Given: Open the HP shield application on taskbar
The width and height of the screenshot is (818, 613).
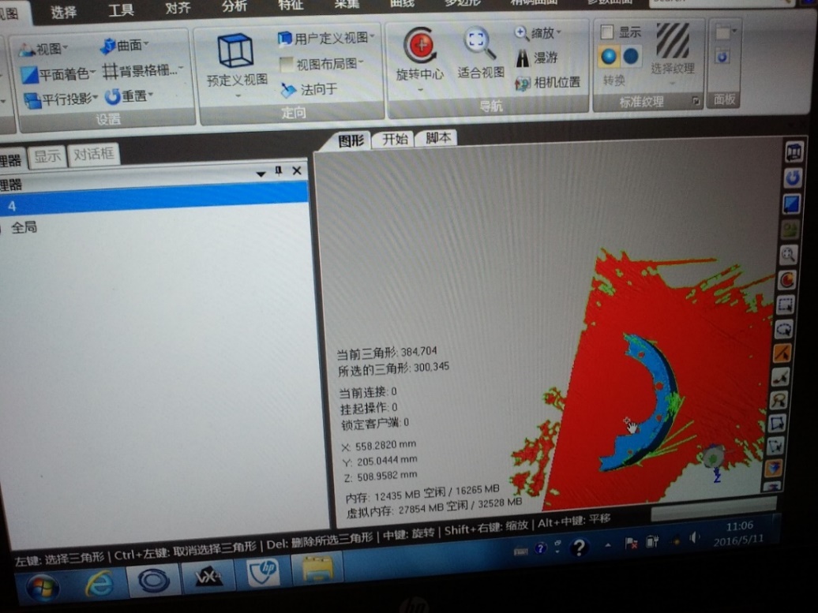Looking at the screenshot, I should coord(264,572).
